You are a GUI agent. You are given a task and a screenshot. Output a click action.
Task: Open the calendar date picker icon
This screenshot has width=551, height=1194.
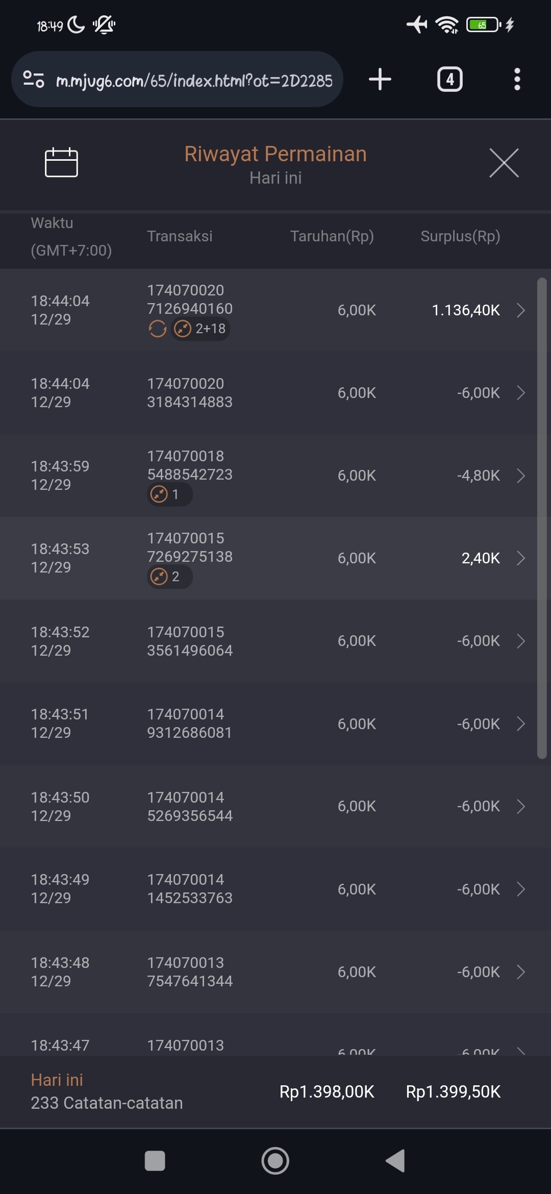tap(61, 163)
